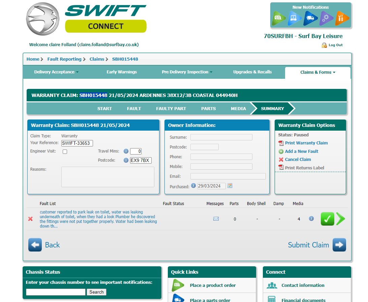The width and height of the screenshot is (368, 302).
Task: Delete the fault using its red X icon
Action: (x=30, y=219)
